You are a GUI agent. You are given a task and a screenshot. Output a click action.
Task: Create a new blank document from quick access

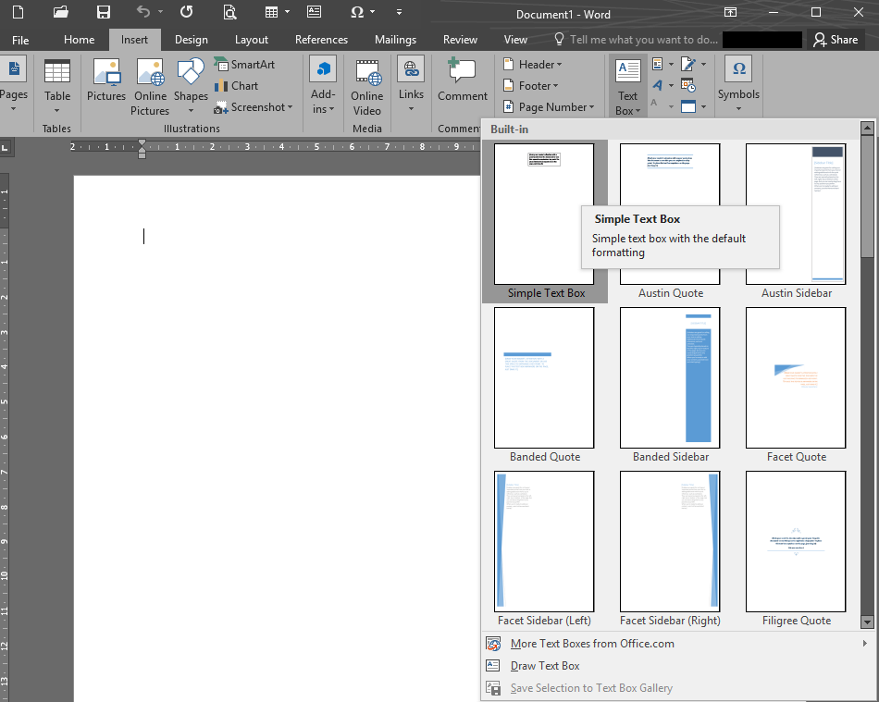[x=18, y=12]
